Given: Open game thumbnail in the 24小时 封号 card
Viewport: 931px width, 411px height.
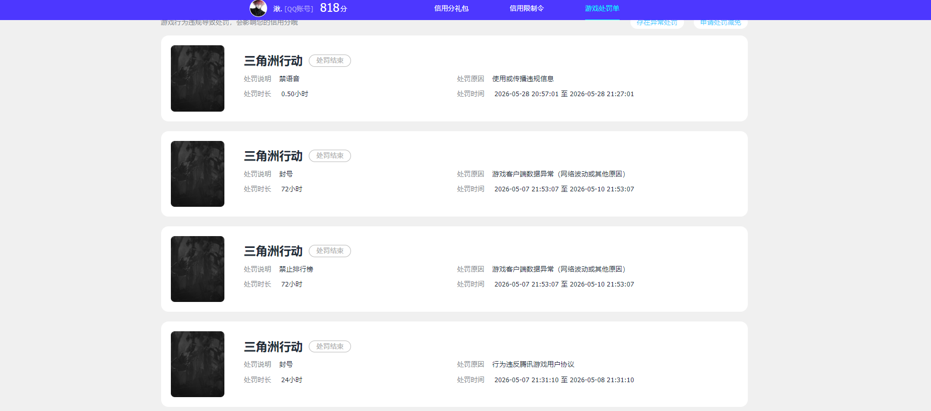Looking at the screenshot, I should (x=198, y=364).
